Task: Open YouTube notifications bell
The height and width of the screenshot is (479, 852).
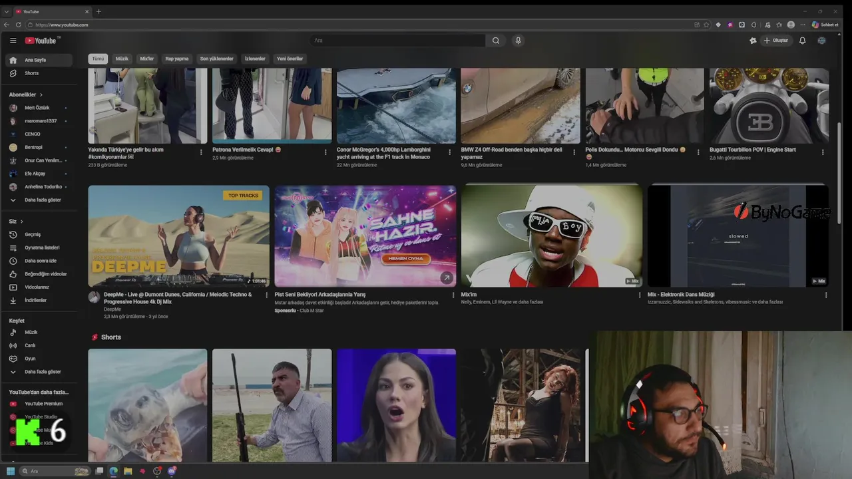Action: (x=802, y=41)
